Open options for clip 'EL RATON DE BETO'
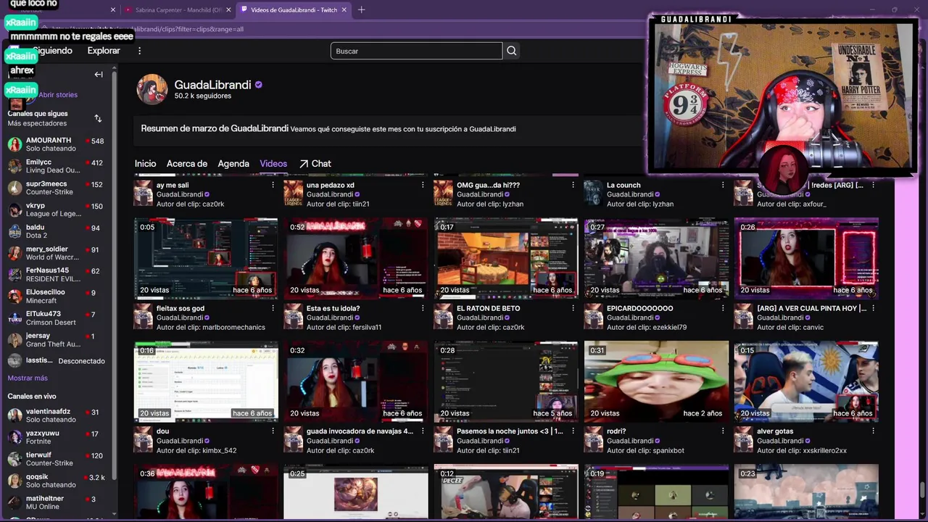This screenshot has height=522, width=928. pyautogui.click(x=573, y=309)
